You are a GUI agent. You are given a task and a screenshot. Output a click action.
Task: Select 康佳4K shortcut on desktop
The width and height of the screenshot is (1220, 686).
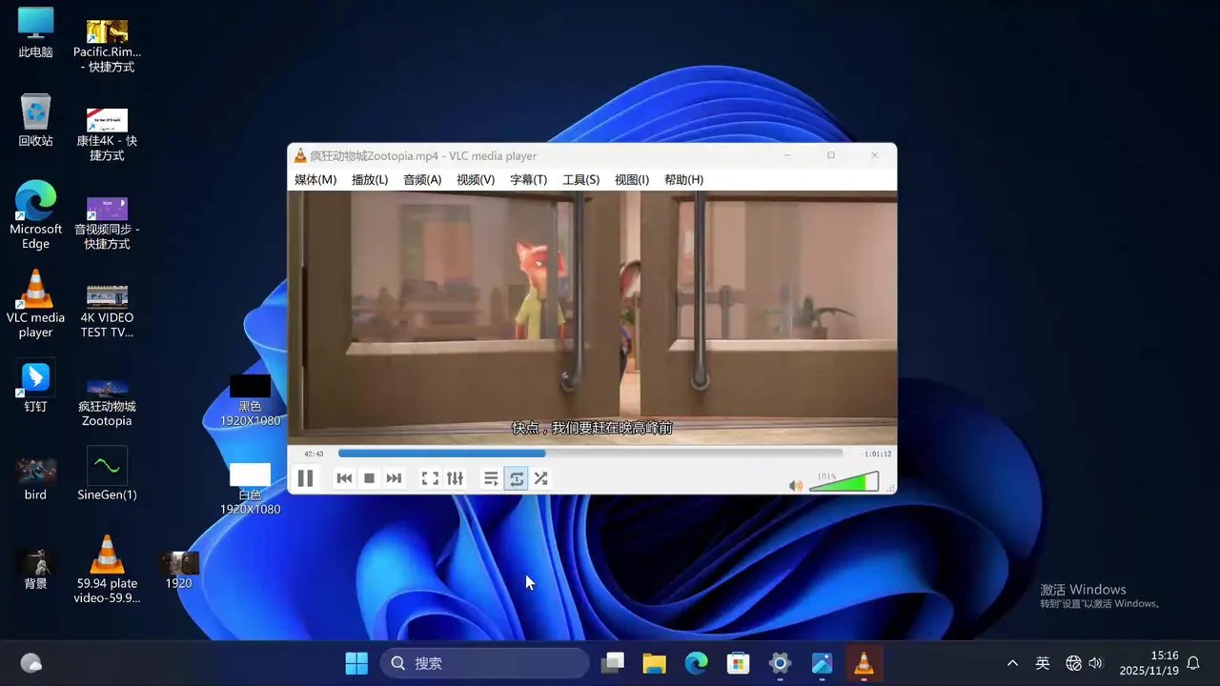(x=107, y=133)
